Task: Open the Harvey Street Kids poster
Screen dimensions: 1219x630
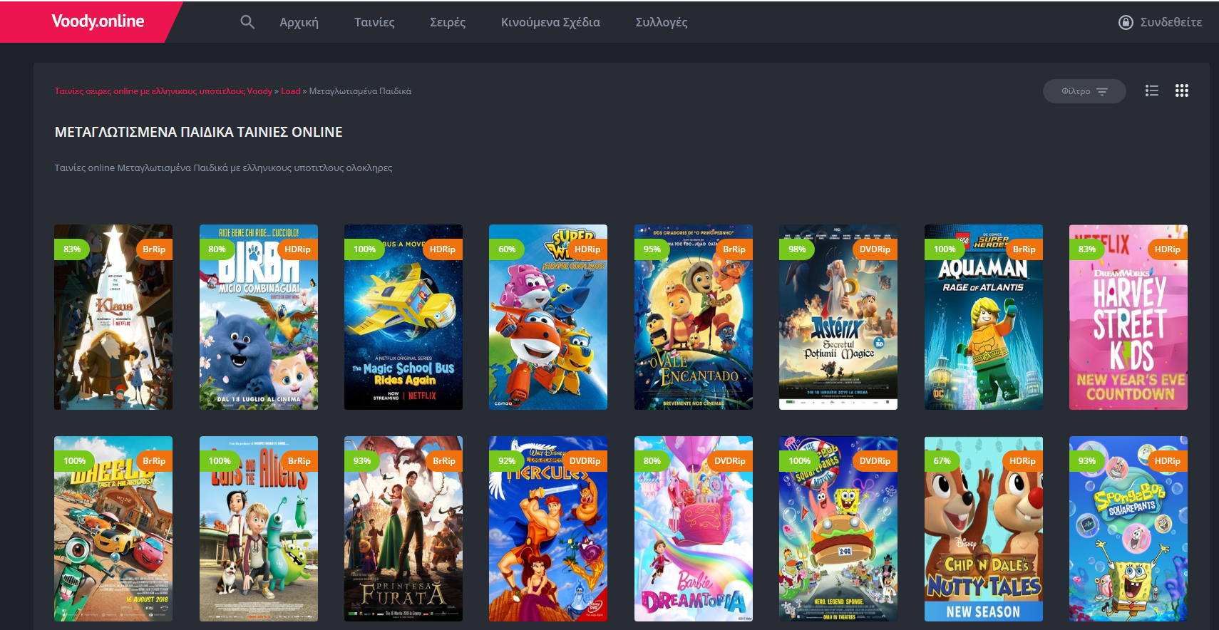Action: [x=1128, y=317]
